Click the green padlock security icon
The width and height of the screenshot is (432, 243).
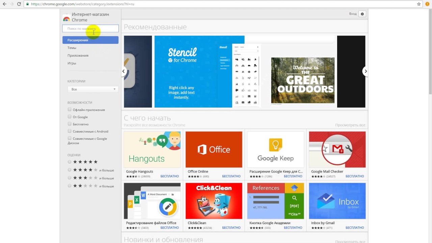tap(27, 4)
